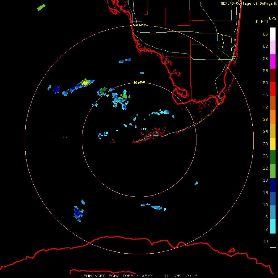The image size is (278, 278).
Task: Click the isolated light green echo in top-left corner
Action: pos(41,7)
